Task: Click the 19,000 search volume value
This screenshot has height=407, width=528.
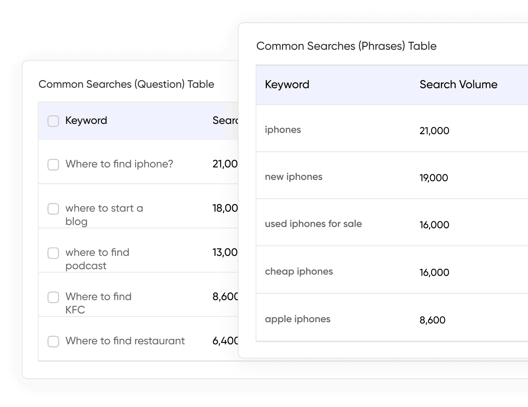Action: (x=434, y=178)
